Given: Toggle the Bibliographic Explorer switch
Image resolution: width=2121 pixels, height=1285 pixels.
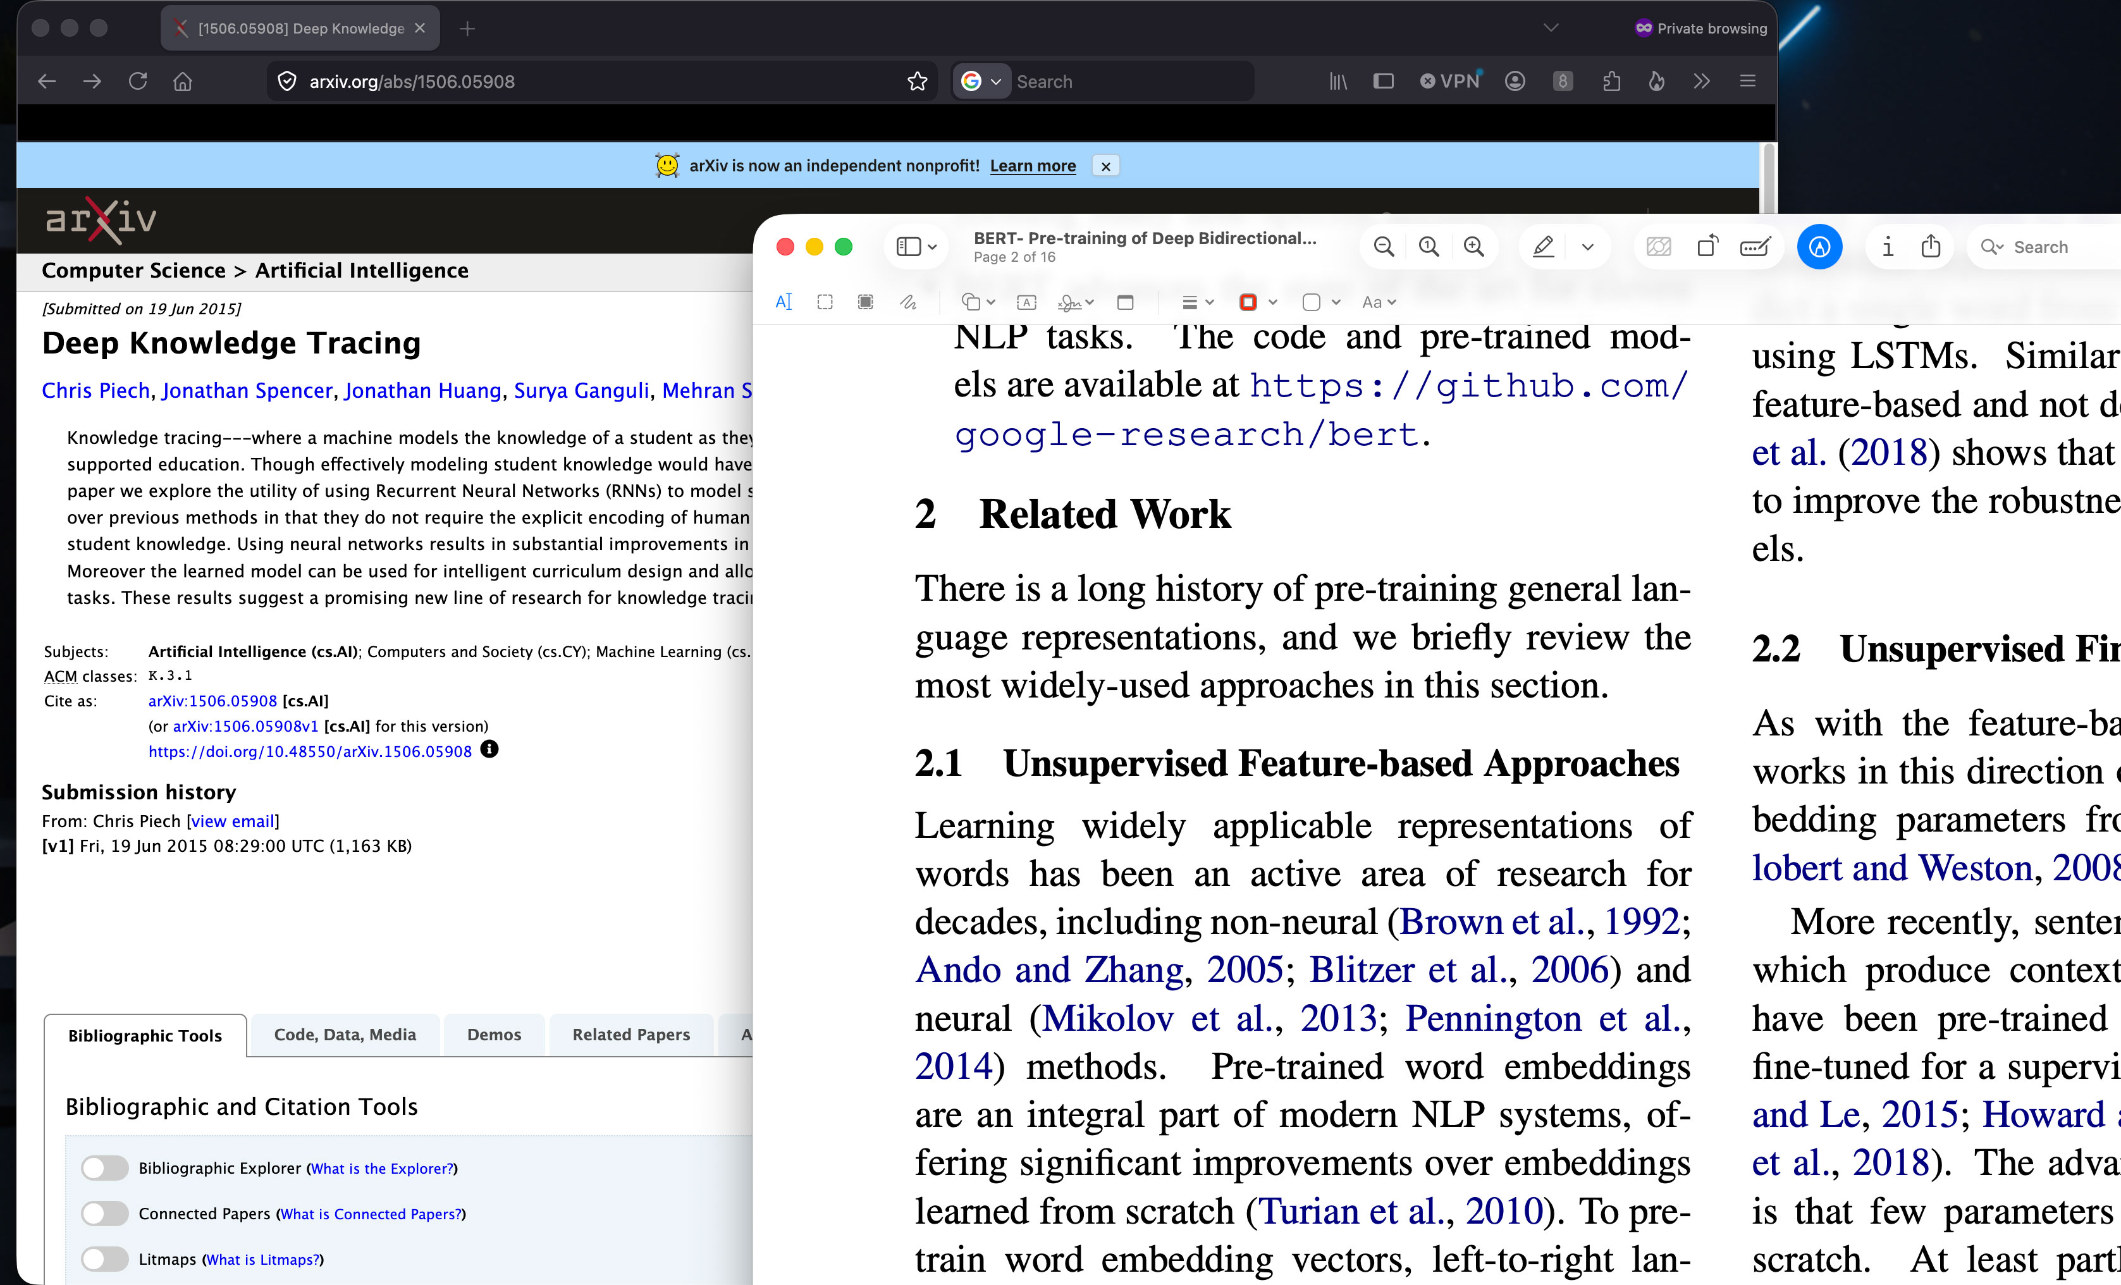Looking at the screenshot, I should point(105,1168).
